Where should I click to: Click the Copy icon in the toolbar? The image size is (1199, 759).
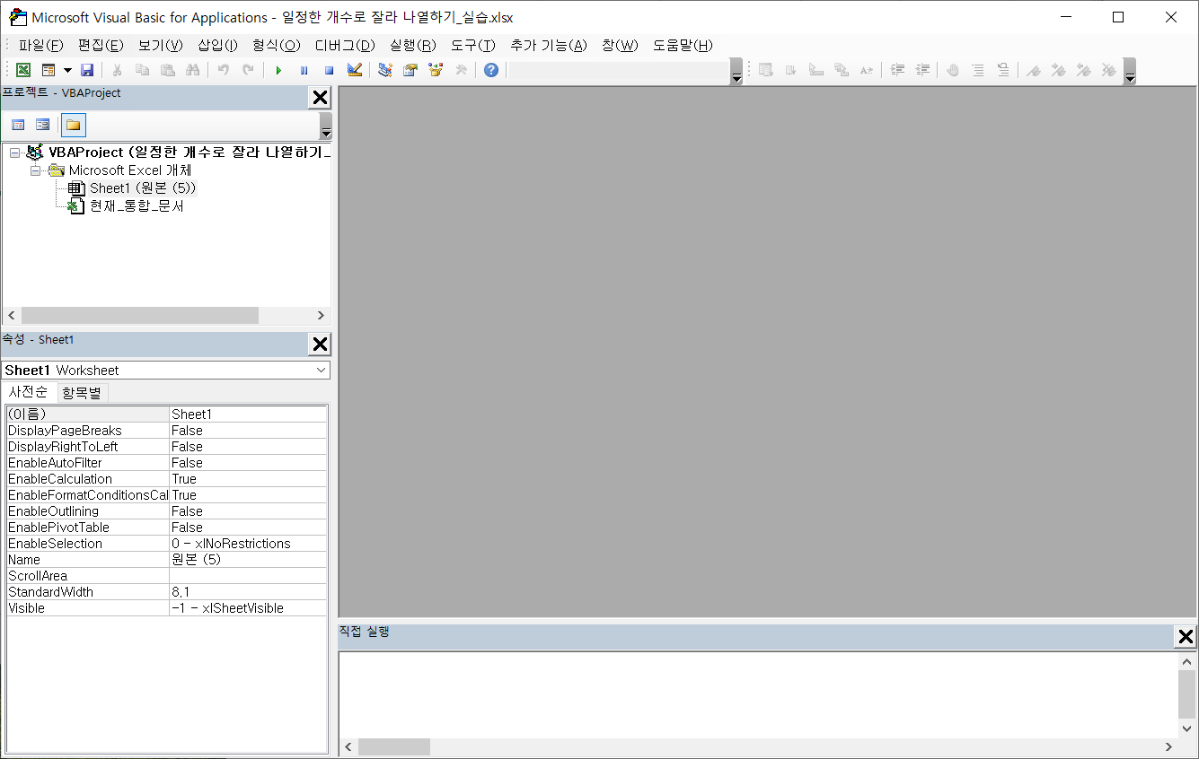click(142, 70)
